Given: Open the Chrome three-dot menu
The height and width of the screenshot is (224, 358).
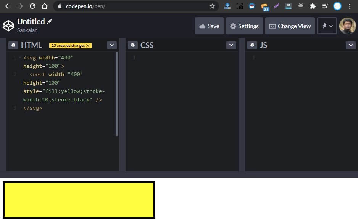Looking at the screenshot, I should 350,6.
